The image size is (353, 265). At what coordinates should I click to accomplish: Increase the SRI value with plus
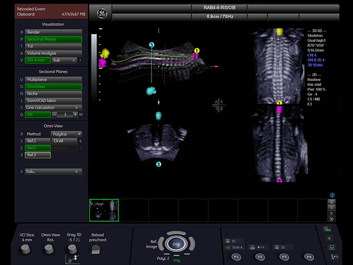click(x=75, y=115)
